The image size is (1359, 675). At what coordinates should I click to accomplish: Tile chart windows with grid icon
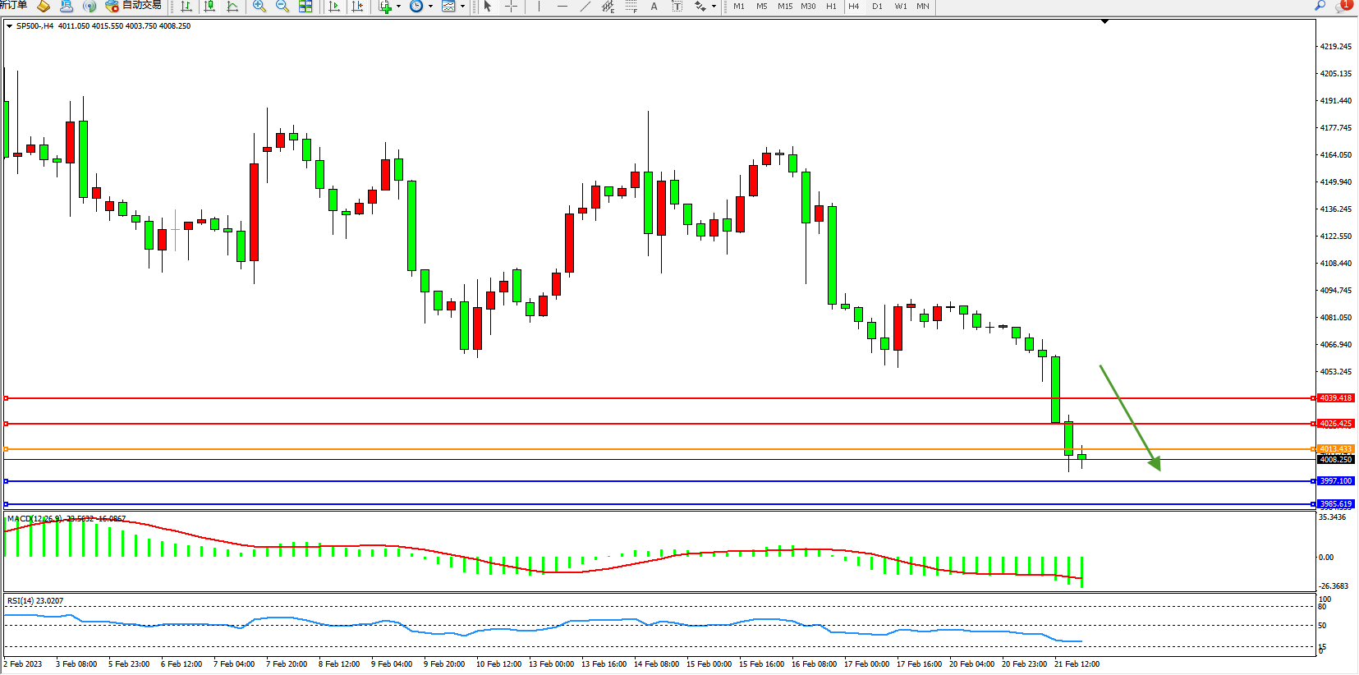[x=305, y=7]
